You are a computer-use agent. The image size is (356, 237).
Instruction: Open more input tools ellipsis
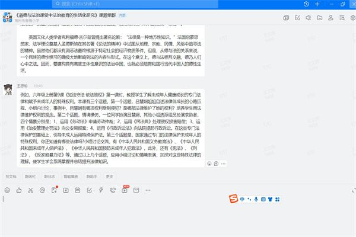tap(148, 190)
